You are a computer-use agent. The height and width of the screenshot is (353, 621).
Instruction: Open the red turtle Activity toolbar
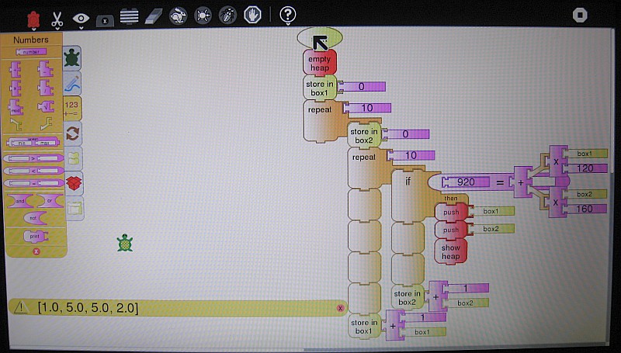33,16
